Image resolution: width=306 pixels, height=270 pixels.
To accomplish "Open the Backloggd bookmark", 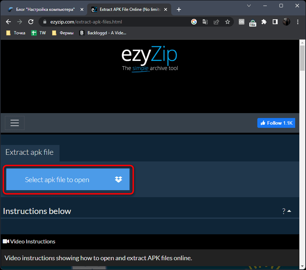I will click(x=103, y=33).
